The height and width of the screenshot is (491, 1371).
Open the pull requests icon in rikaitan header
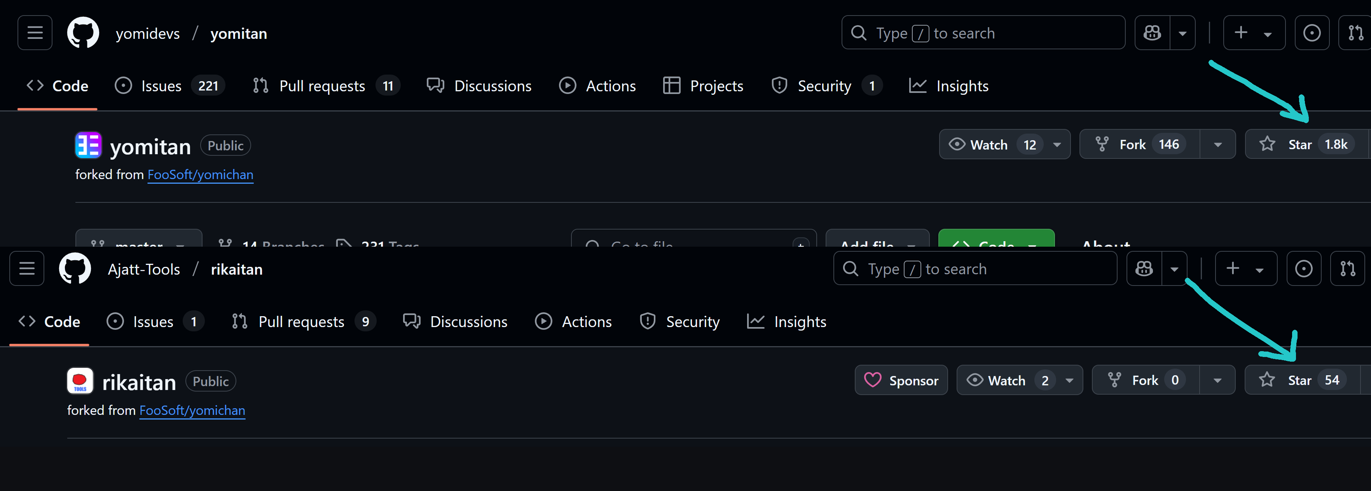(x=1348, y=269)
